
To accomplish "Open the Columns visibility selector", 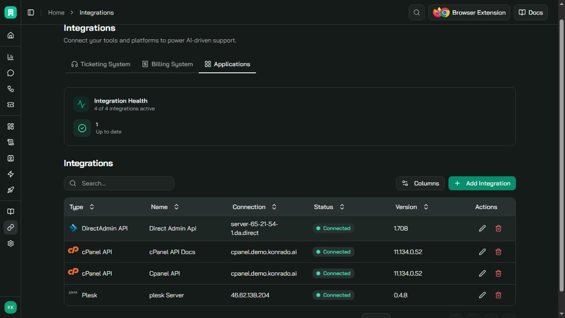I will click(420, 183).
